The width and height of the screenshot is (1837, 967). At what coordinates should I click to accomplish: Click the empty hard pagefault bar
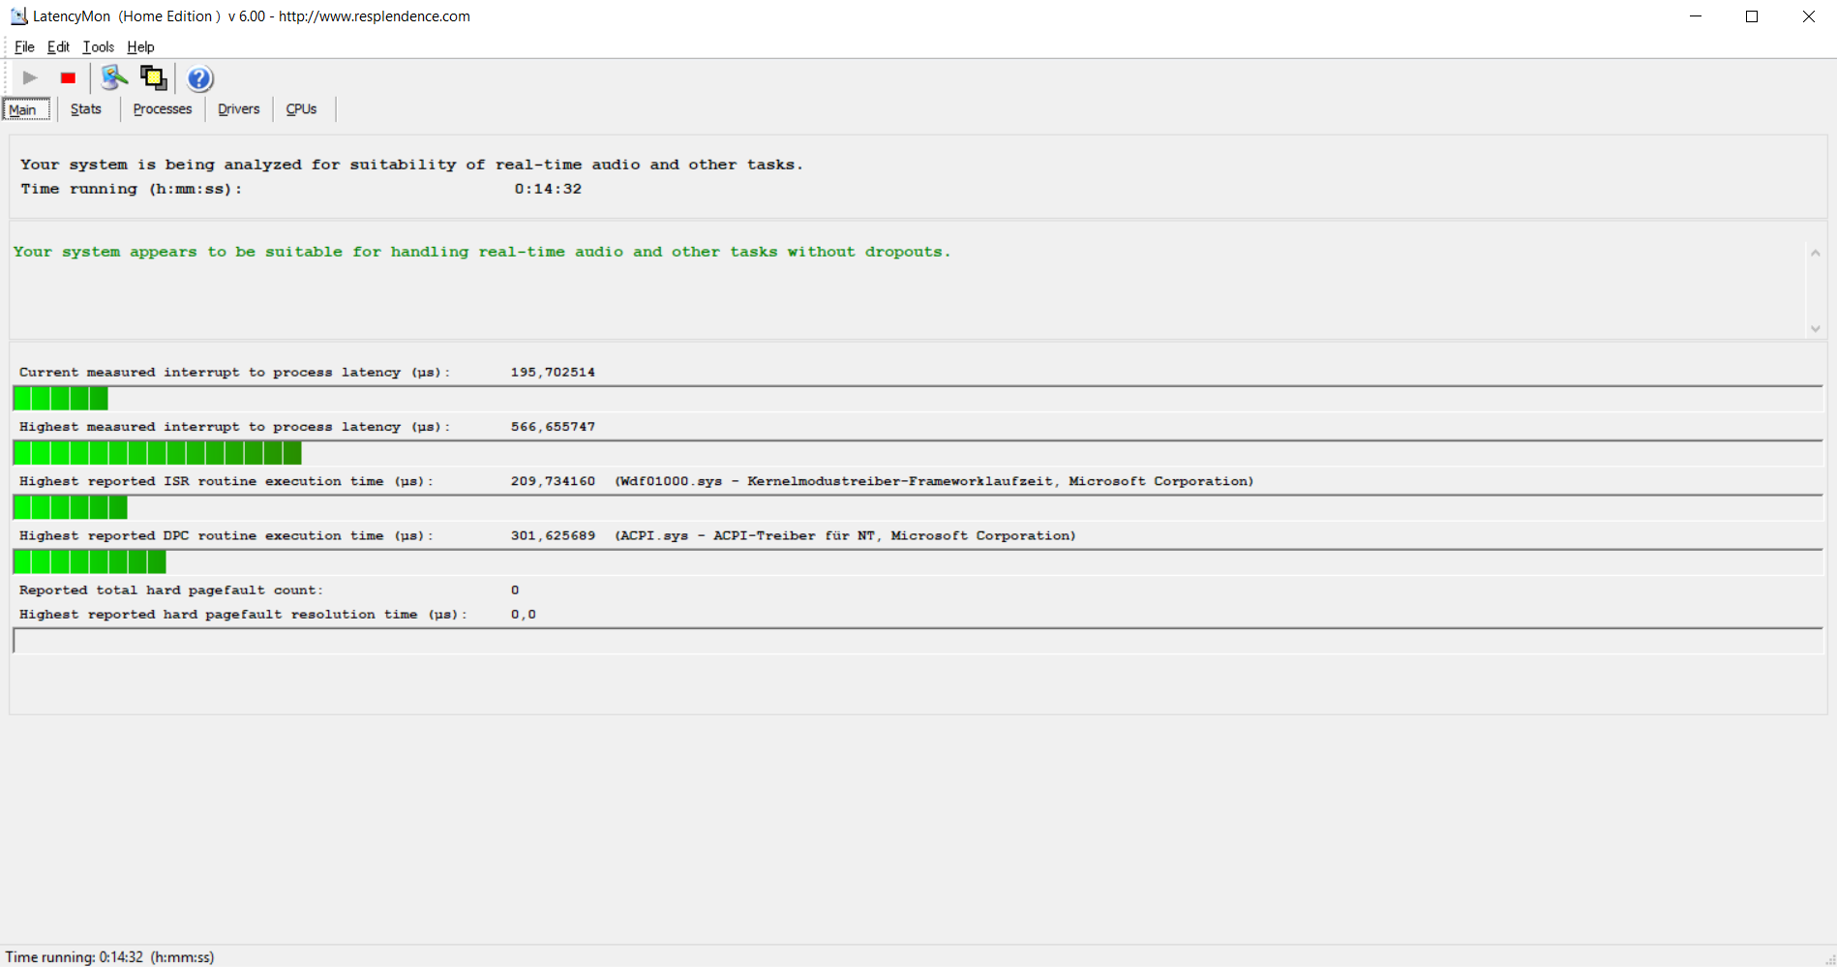pos(918,641)
